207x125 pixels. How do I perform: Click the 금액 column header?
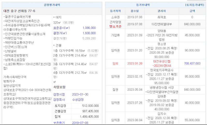(x=192, y=11)
